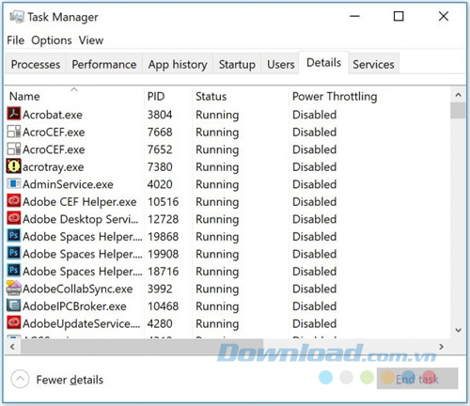Select the Acrobat.exe process name
The image size is (470, 406).
click(53, 115)
